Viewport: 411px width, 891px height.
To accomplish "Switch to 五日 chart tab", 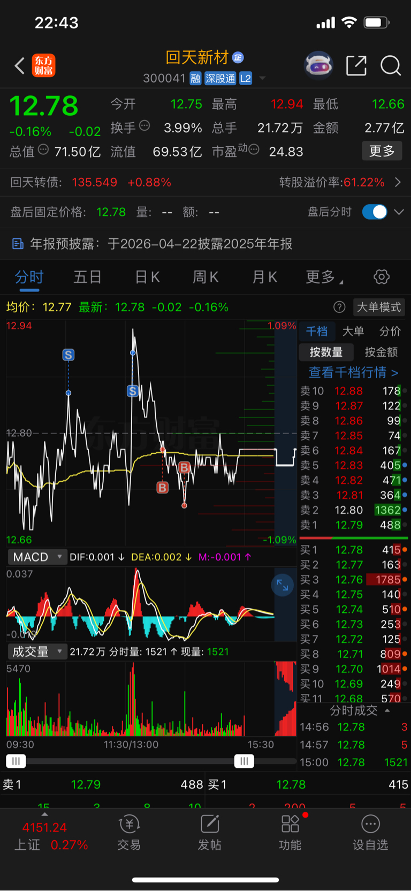I will pos(87,277).
